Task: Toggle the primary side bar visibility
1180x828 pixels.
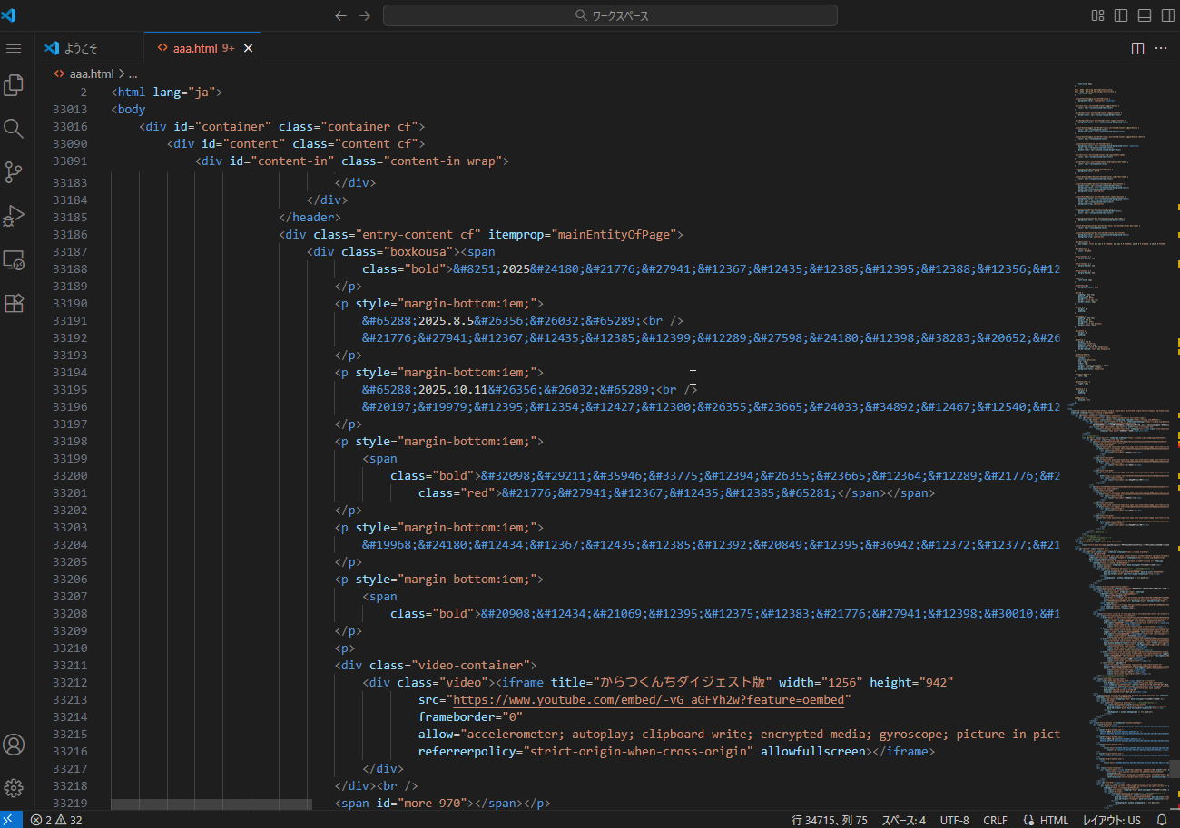Action: pyautogui.click(x=1121, y=15)
